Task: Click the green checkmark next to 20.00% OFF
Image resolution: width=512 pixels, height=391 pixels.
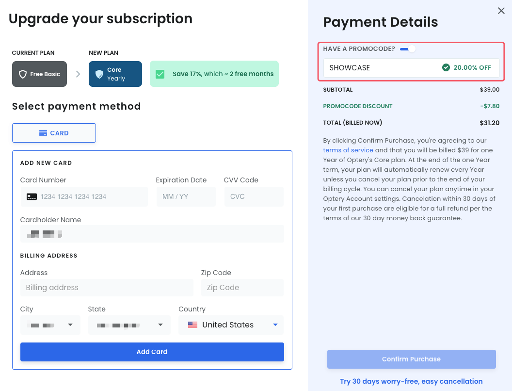Action: 446,68
